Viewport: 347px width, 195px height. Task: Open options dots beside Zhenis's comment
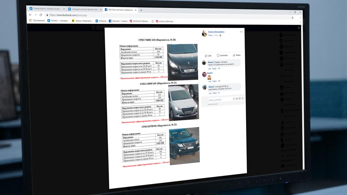click(243, 86)
